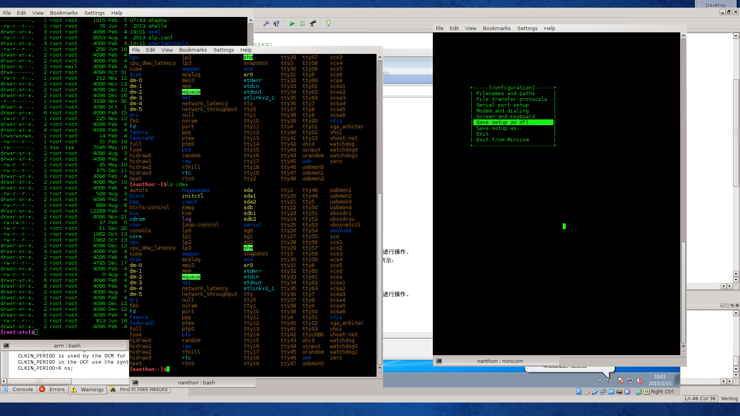Activate the What's This help cursor icon
The height and width of the screenshot is (416, 740).
point(276,24)
